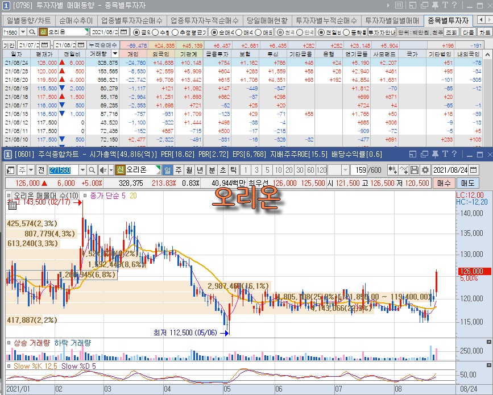Screen dimensions: 493x395
Task: Click the 누적순매수 button
Action: click(x=102, y=45)
